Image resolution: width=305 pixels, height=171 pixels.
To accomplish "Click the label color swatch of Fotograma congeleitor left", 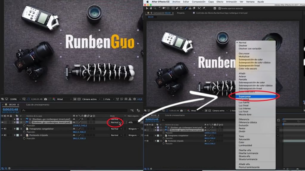I will 18,129.
